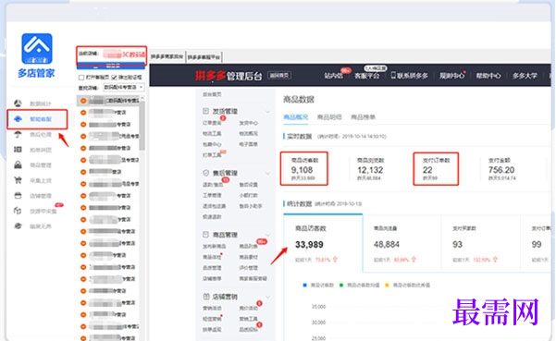Screen dimensions: 556x341
Task: Open 商品管理 via bag icon in left sidebar
Action: click(x=18, y=164)
